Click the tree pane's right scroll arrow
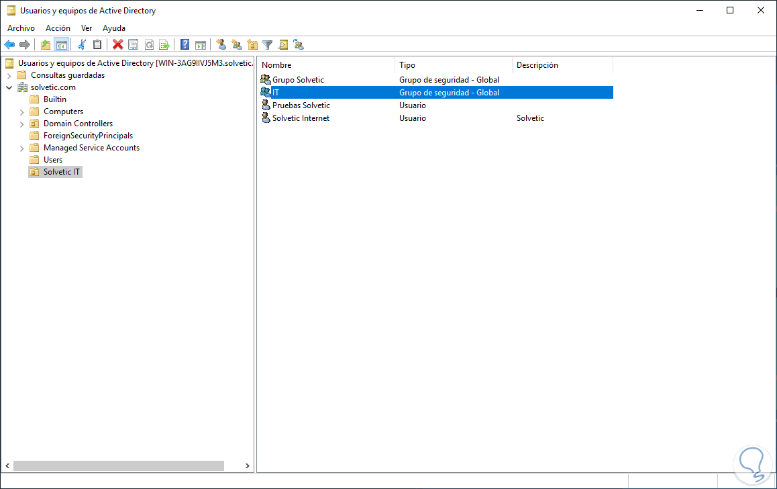Viewport: 777px width, 489px height. (x=248, y=465)
